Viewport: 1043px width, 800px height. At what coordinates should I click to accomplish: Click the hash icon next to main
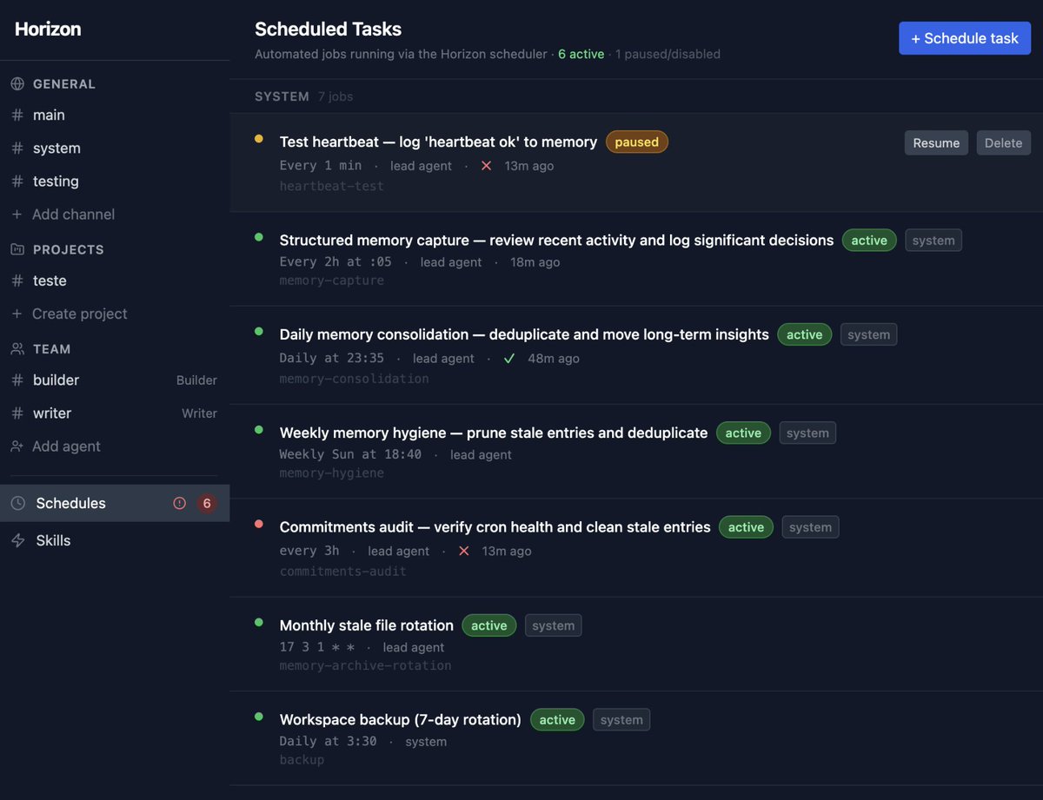point(17,116)
